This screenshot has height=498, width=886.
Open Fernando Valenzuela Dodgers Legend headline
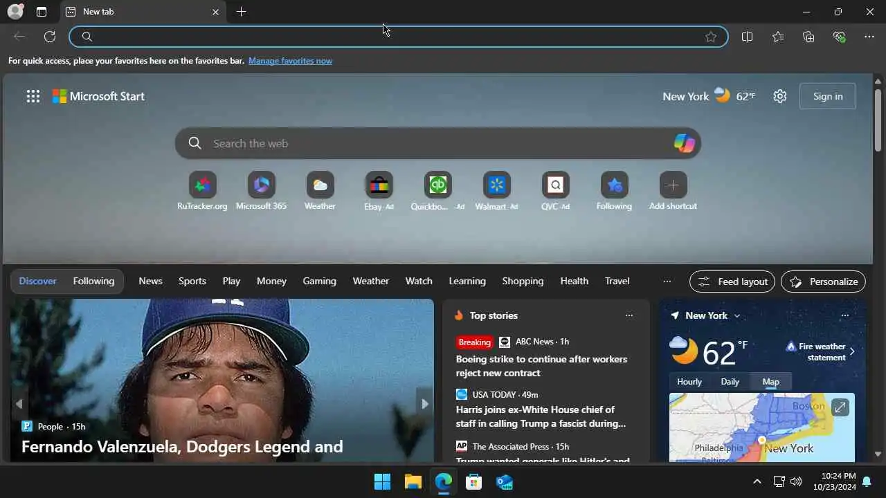[x=182, y=447]
